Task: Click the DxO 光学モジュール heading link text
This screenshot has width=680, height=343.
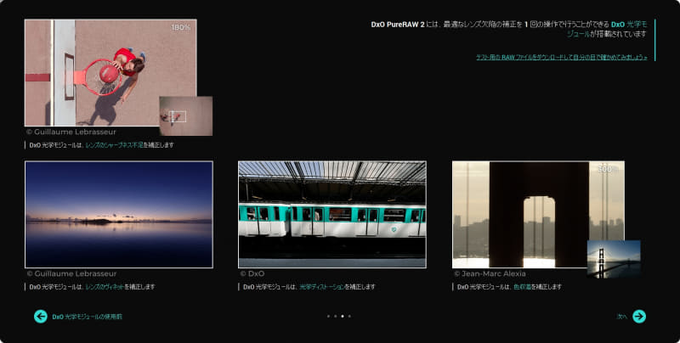Action: pyautogui.click(x=629, y=25)
